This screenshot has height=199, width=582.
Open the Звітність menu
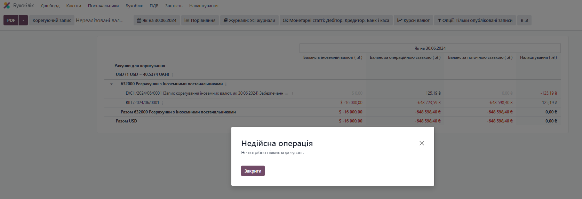point(174,6)
